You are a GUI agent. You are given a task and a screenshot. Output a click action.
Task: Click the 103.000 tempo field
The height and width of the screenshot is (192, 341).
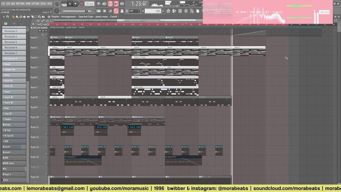click(89, 4)
